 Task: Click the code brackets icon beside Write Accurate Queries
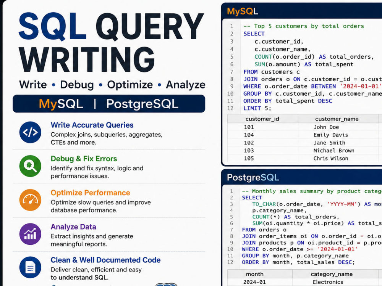tap(30, 132)
